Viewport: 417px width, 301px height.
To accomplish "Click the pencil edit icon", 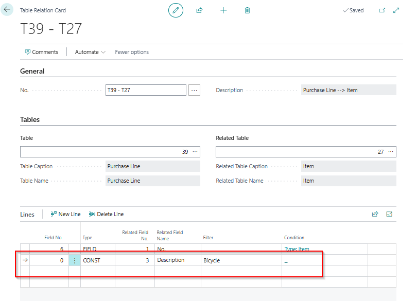I will [x=176, y=10].
